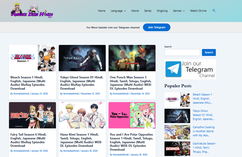Click the blue Search button
This screenshot has height=157, width=242.
(209, 52)
